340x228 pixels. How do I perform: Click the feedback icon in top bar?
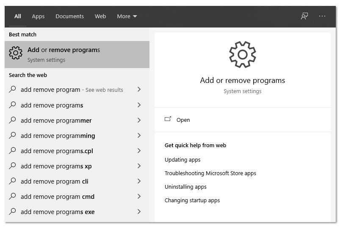tap(304, 16)
